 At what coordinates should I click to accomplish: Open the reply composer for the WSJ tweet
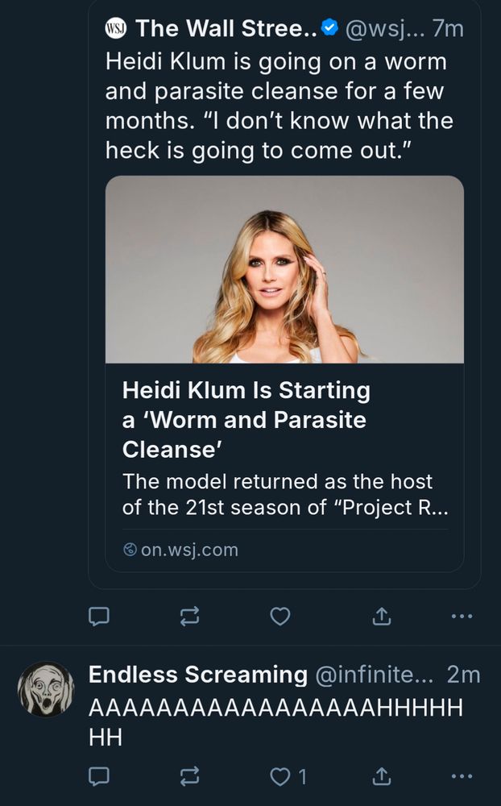tap(98, 616)
